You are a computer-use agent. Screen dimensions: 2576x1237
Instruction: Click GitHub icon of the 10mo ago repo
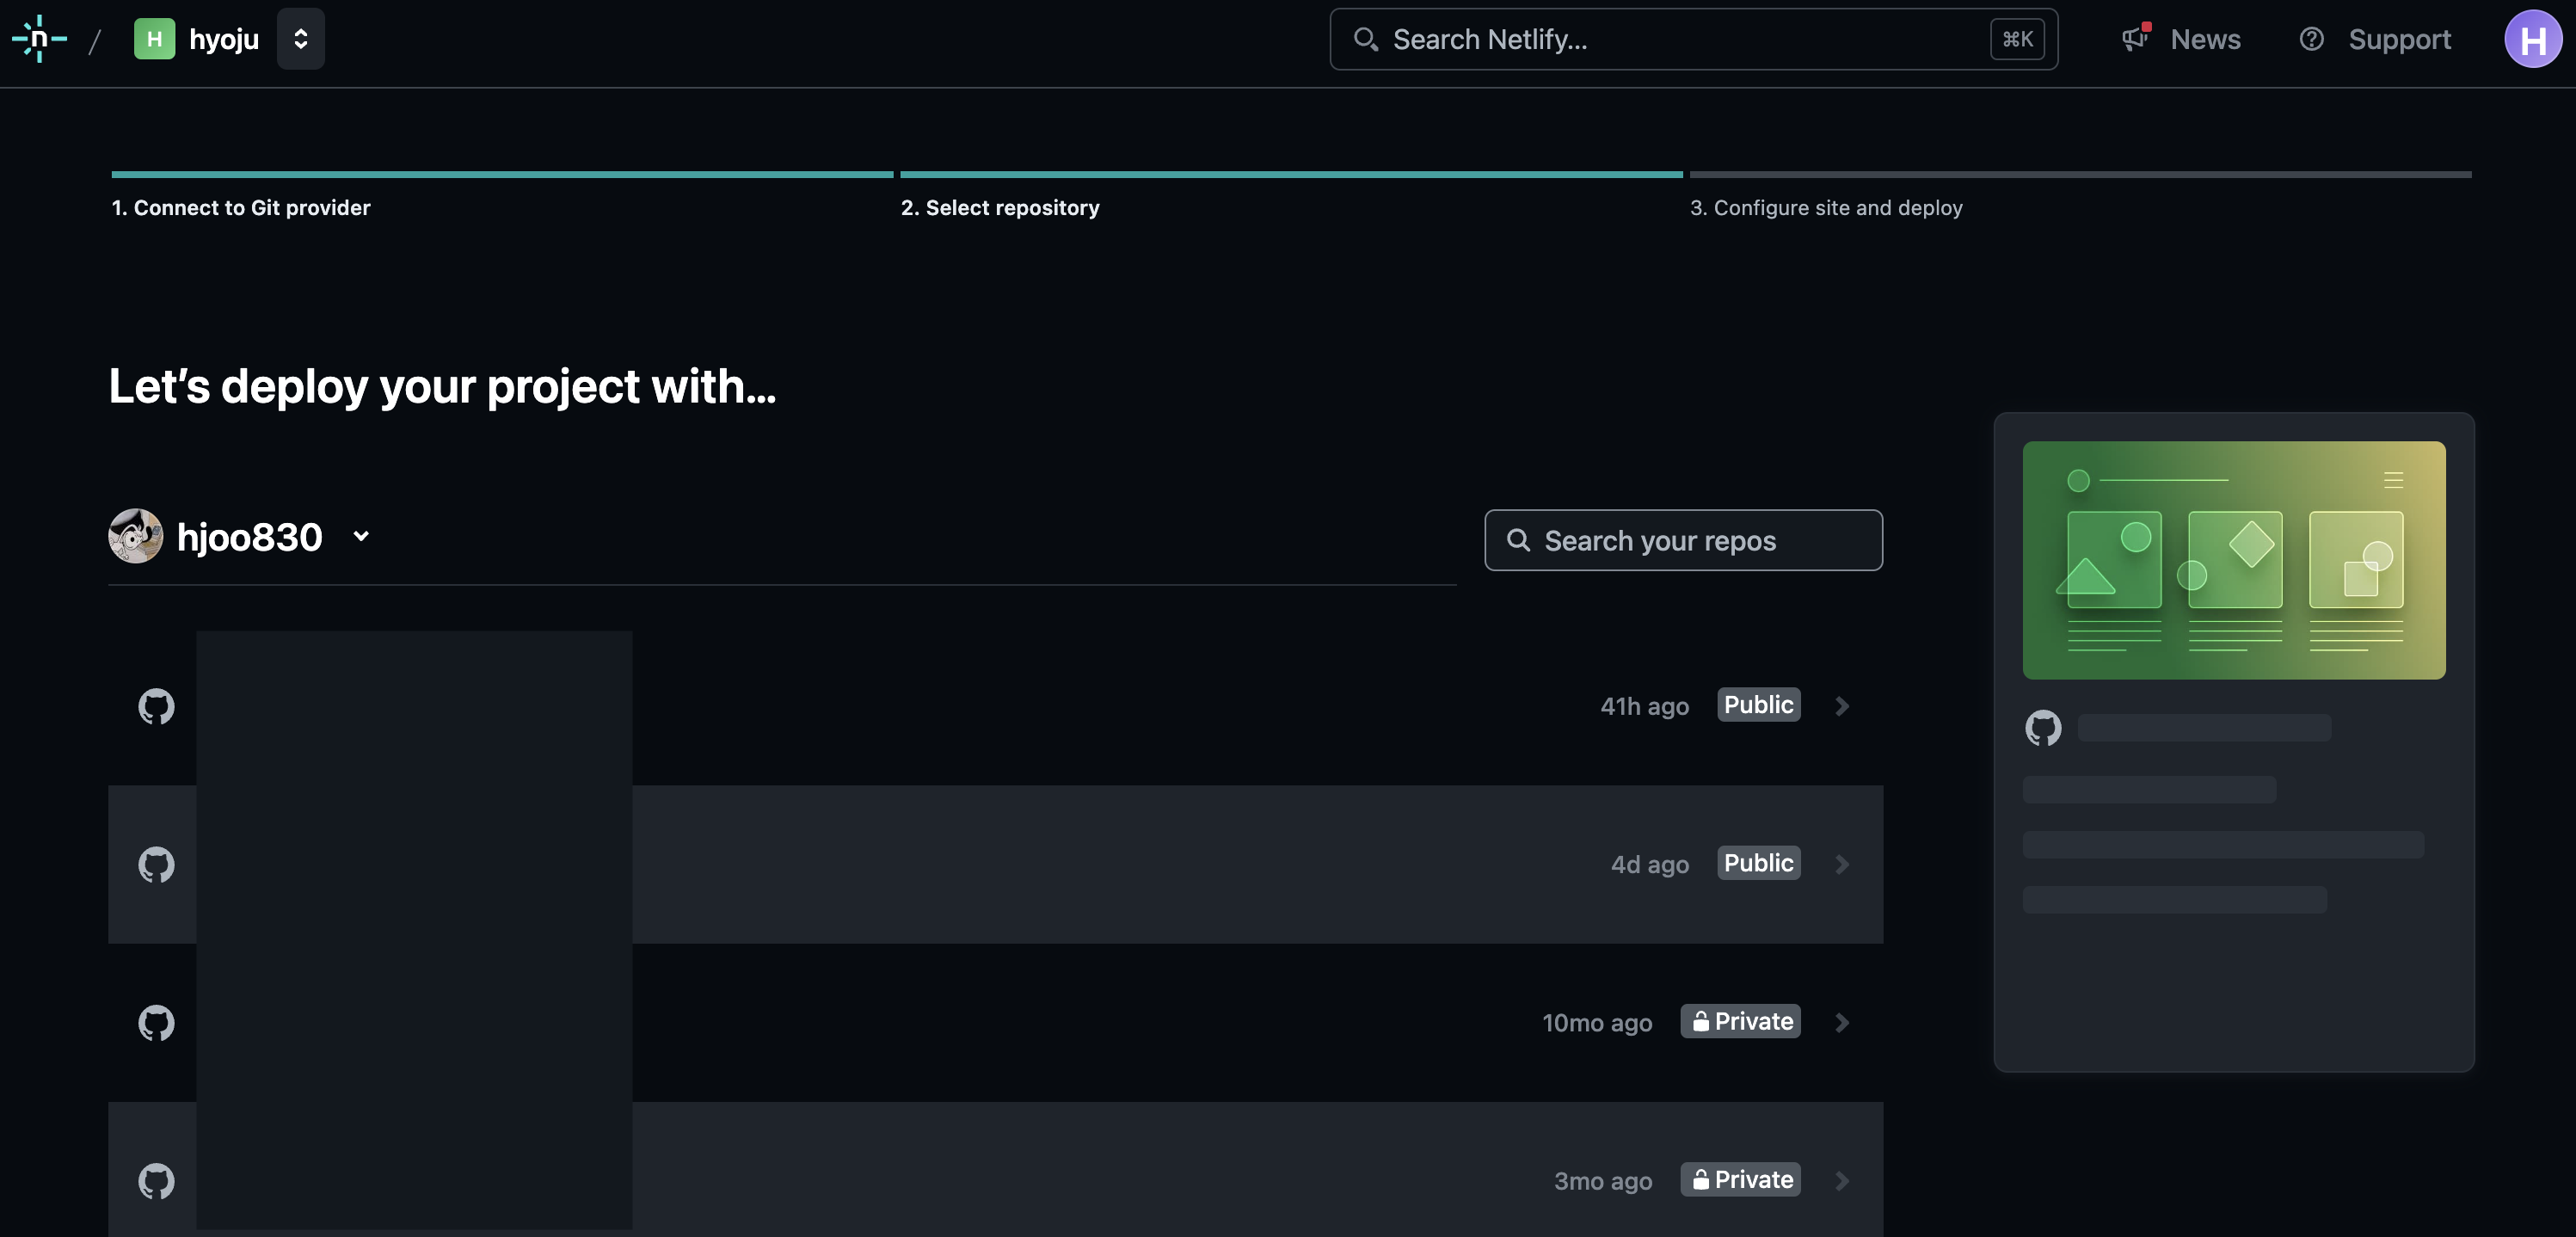click(156, 1022)
